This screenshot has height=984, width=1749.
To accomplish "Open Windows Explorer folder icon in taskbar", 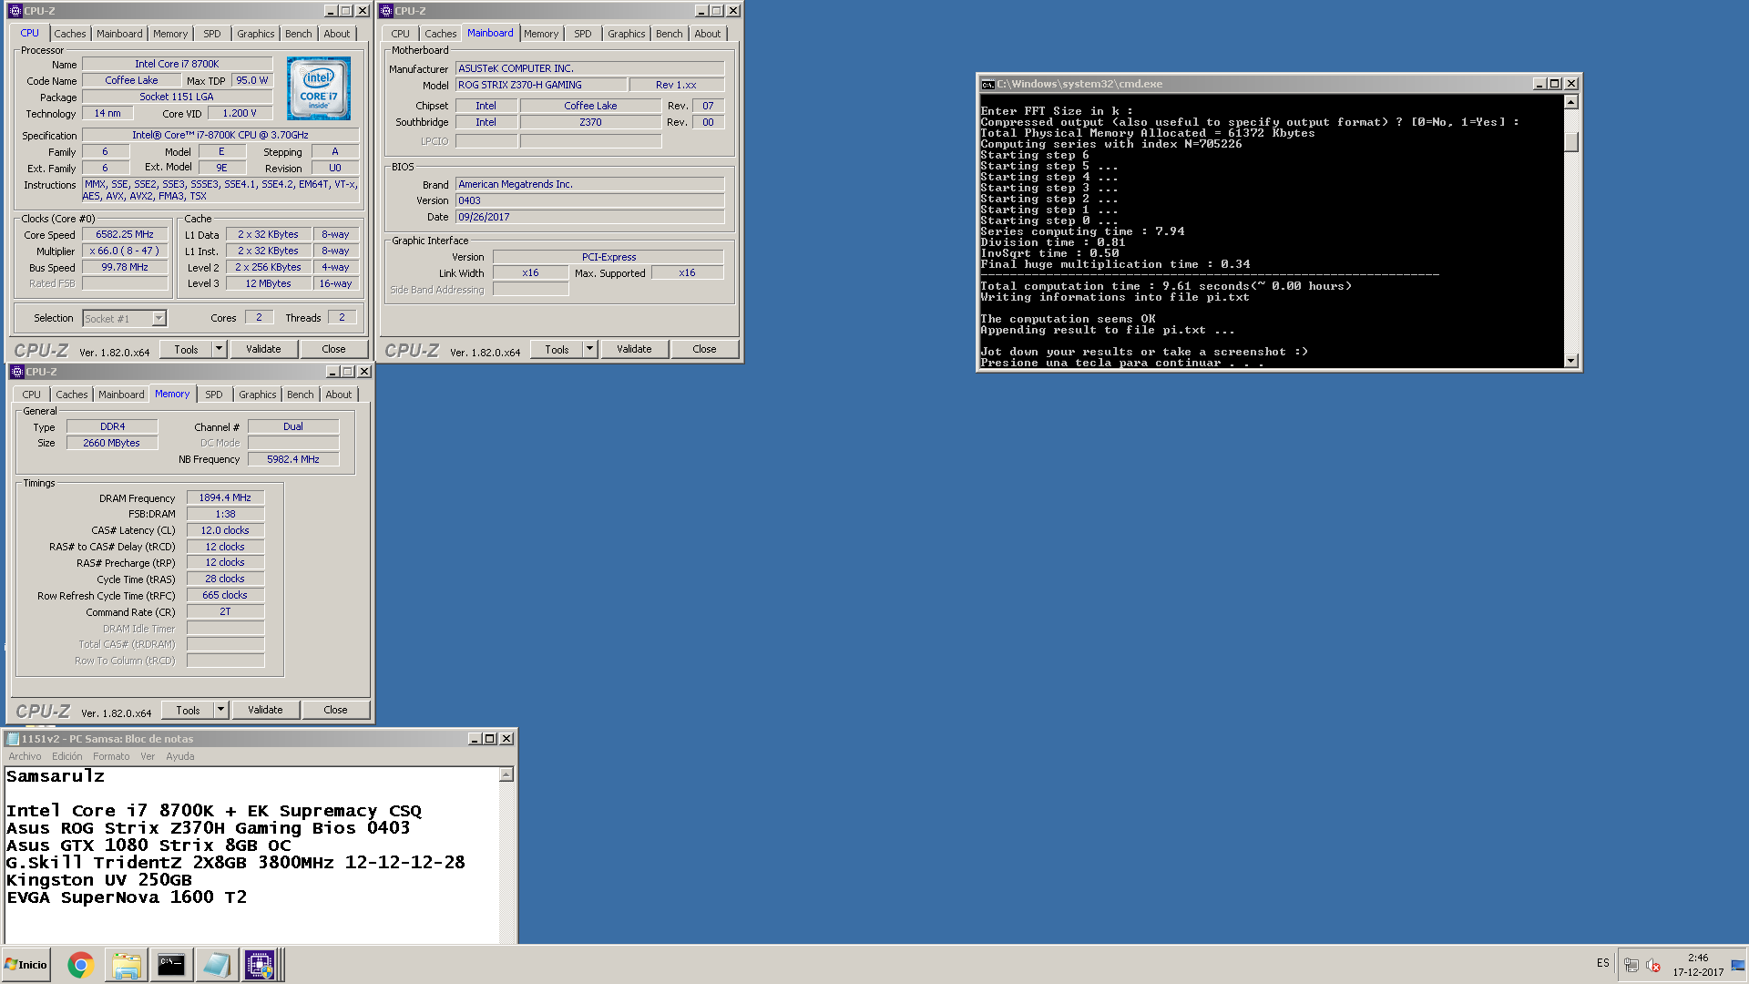I will (126, 965).
